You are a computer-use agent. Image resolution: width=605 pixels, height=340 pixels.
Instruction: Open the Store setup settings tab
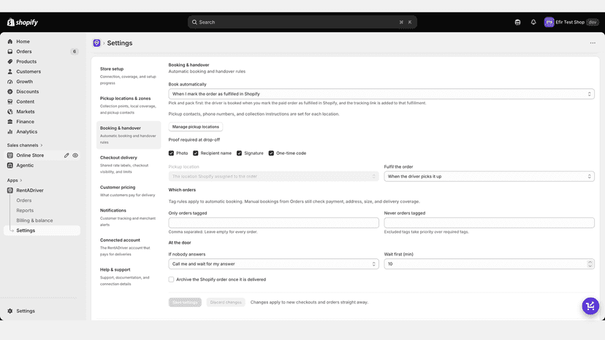129,76
